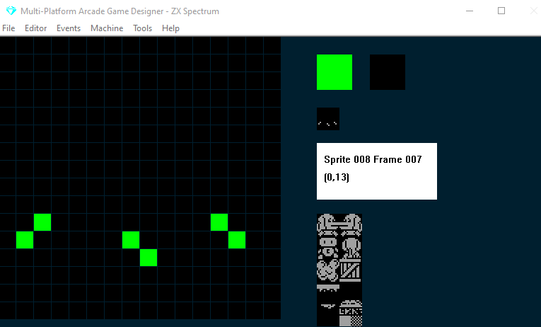Select the right frog-half sprite thumbnail
Viewport: 541px width, 327px height.
[x=351, y=225]
